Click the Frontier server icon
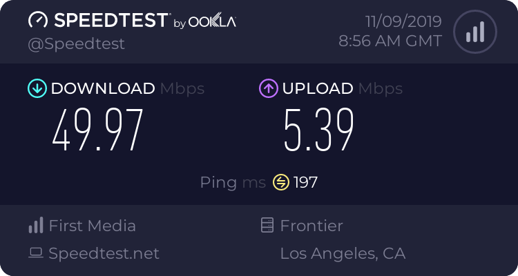Screen dimensions: 518x276 click(x=267, y=226)
